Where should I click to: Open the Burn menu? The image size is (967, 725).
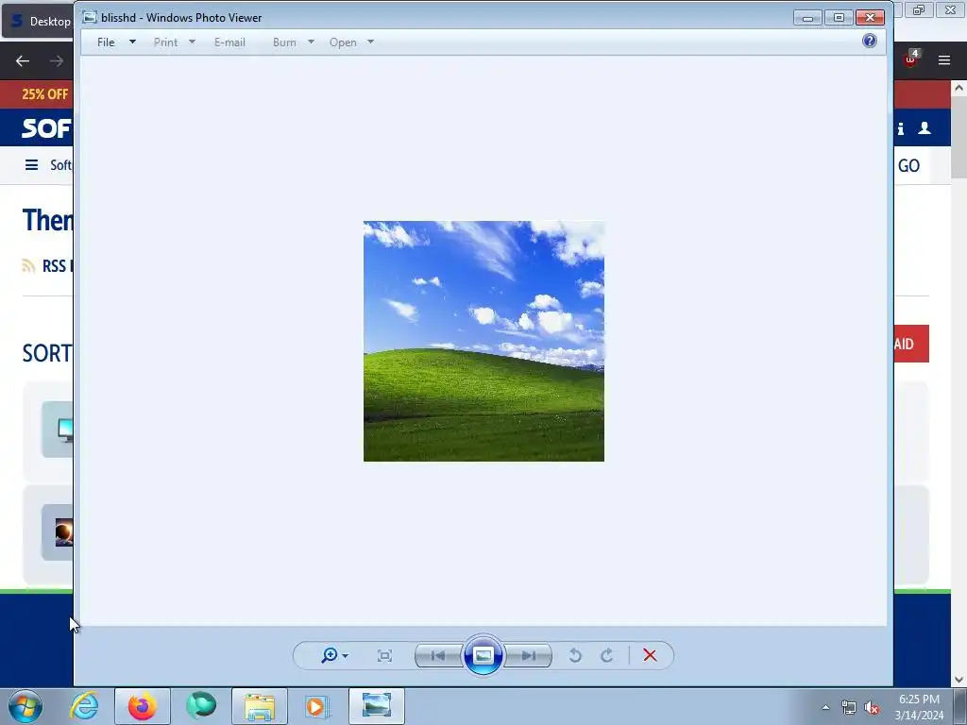[284, 42]
